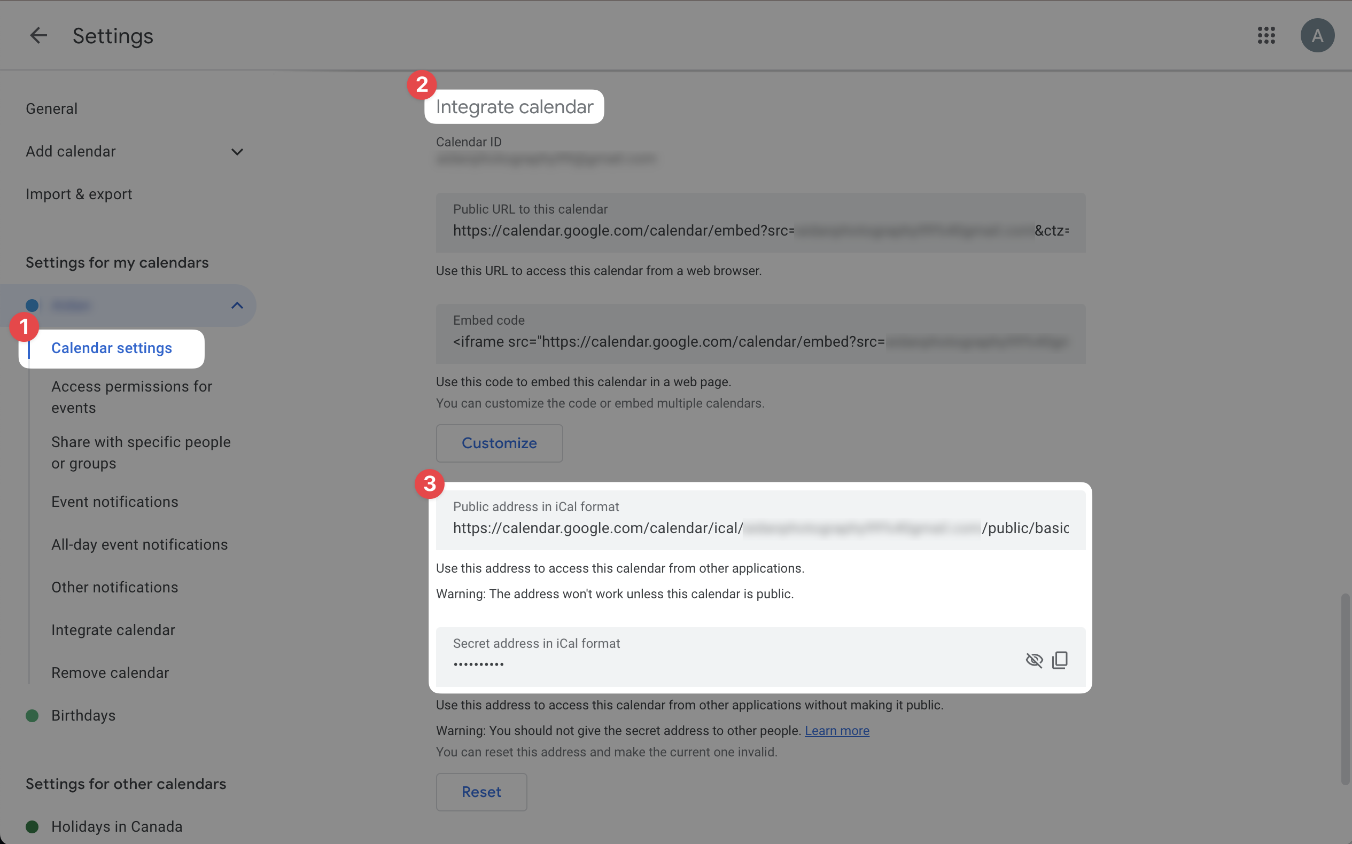
Task: Open Import & export settings
Action: [79, 194]
